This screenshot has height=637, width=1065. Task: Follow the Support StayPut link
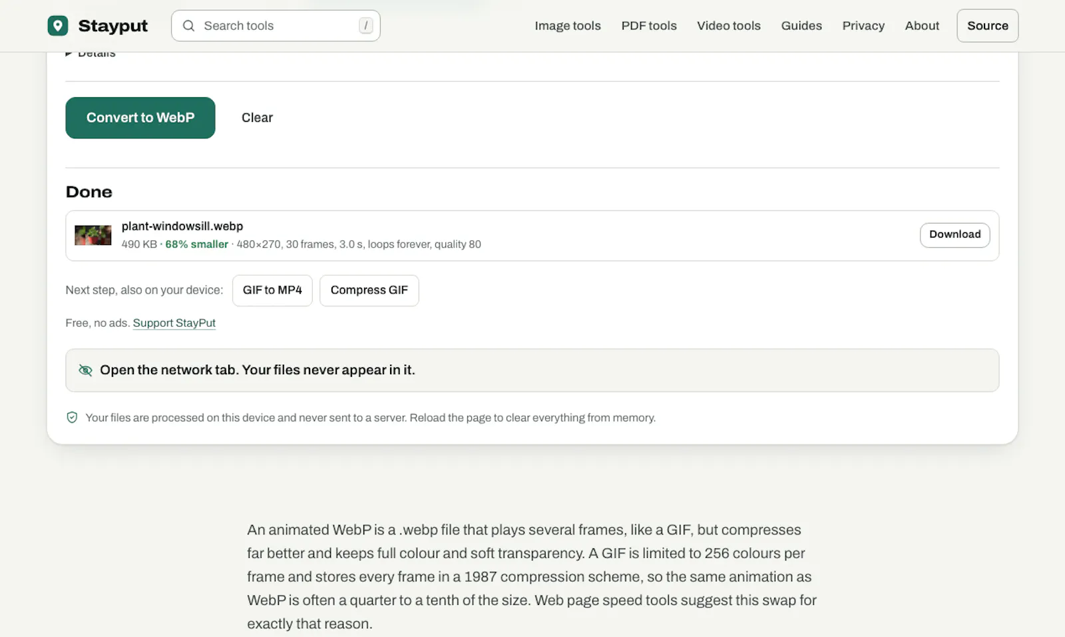pos(174,323)
